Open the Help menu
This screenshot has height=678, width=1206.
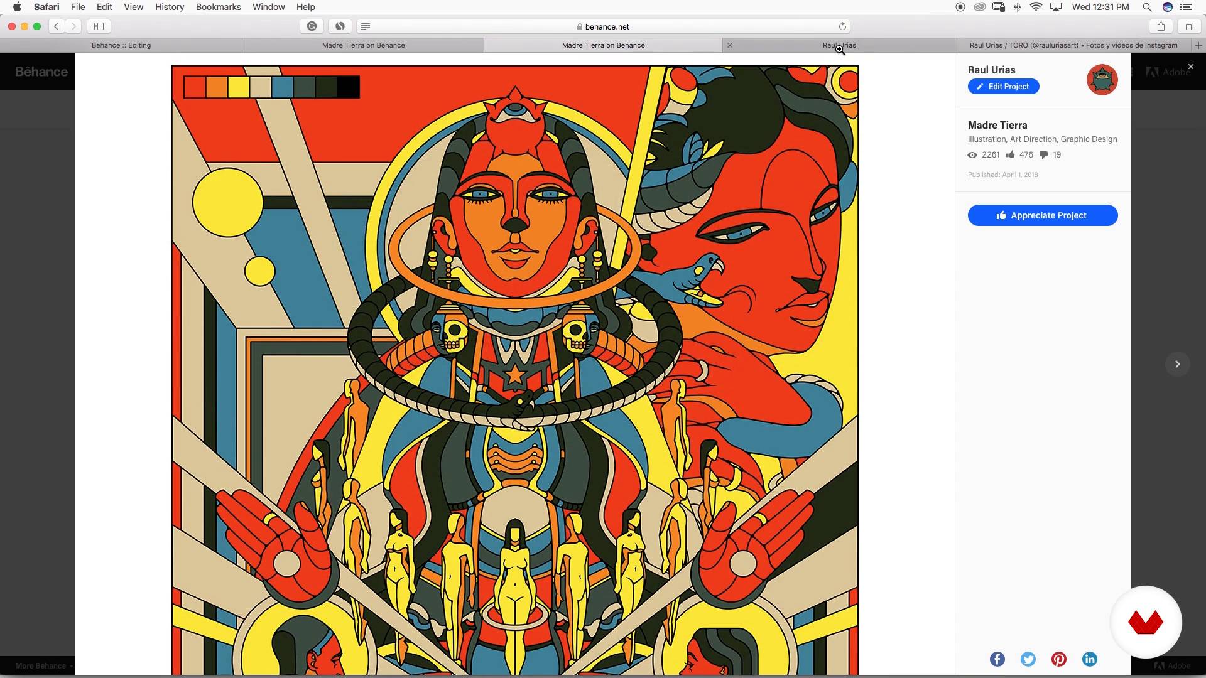[305, 7]
